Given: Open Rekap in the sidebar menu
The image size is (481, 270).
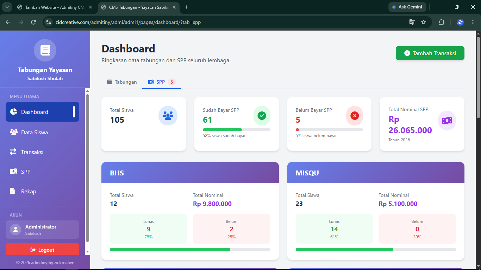Looking at the screenshot, I should click(x=42, y=191).
